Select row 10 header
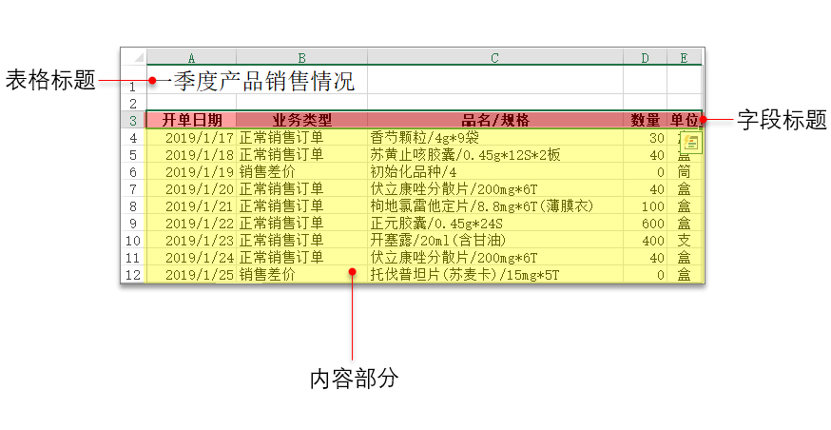The image size is (831, 430). [133, 240]
